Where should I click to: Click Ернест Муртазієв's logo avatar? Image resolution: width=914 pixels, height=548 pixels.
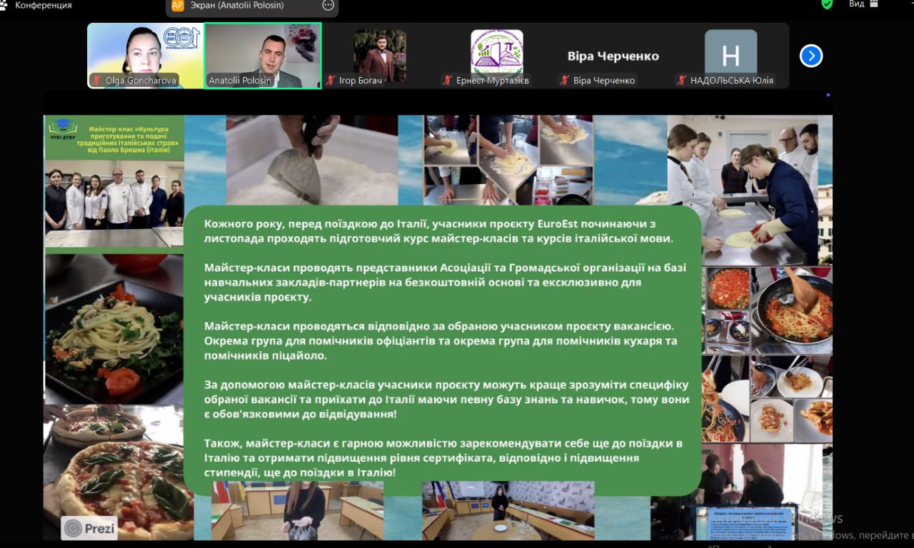pos(496,51)
